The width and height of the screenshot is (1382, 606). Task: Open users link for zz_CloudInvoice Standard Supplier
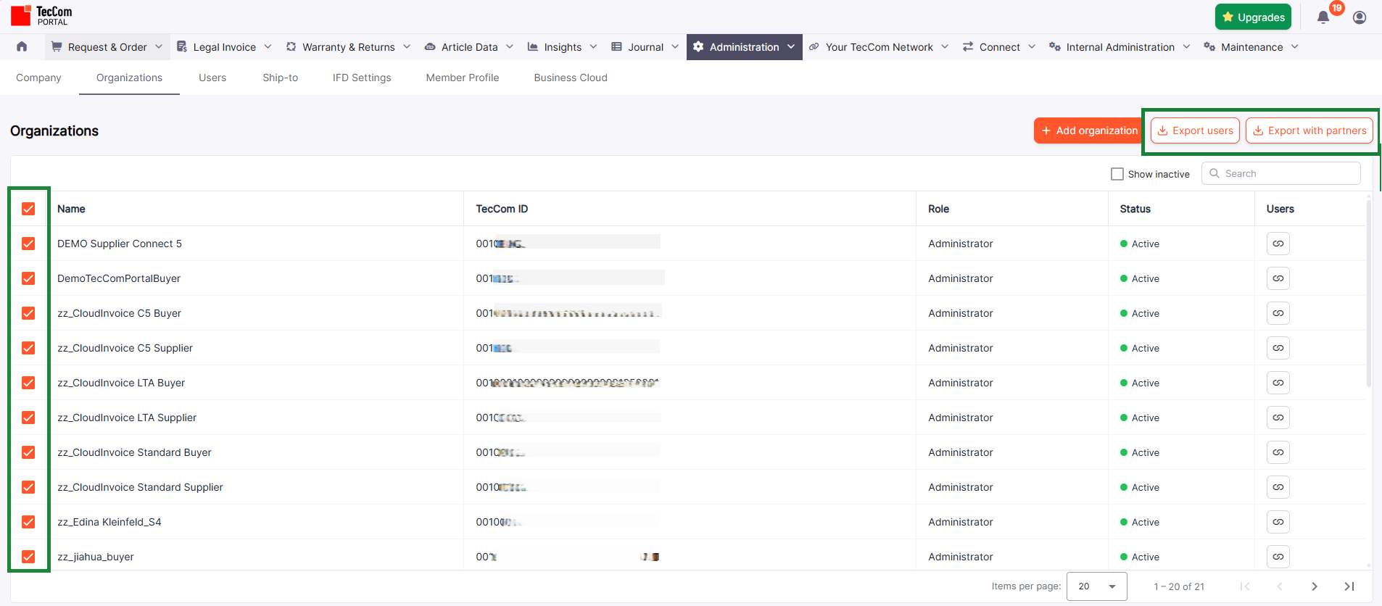[x=1278, y=487]
